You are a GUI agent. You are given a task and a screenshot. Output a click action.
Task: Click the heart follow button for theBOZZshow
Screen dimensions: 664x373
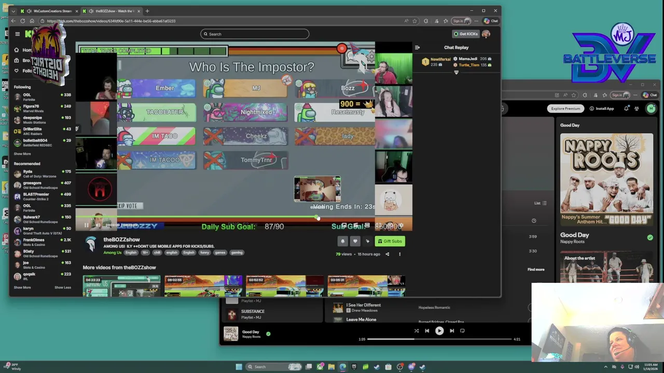(355, 241)
